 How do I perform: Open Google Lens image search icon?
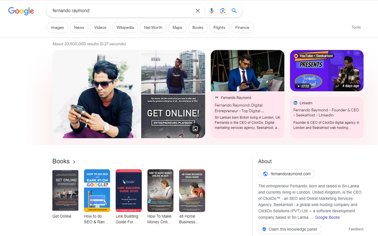click(x=223, y=10)
